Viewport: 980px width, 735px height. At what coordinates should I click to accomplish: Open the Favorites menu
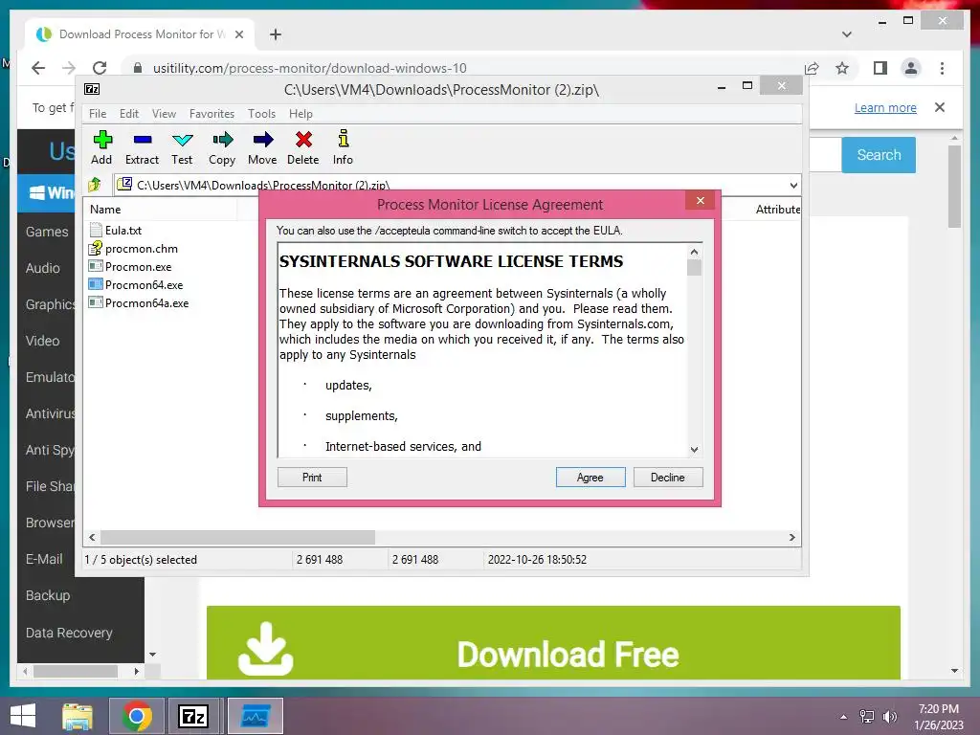tap(212, 114)
